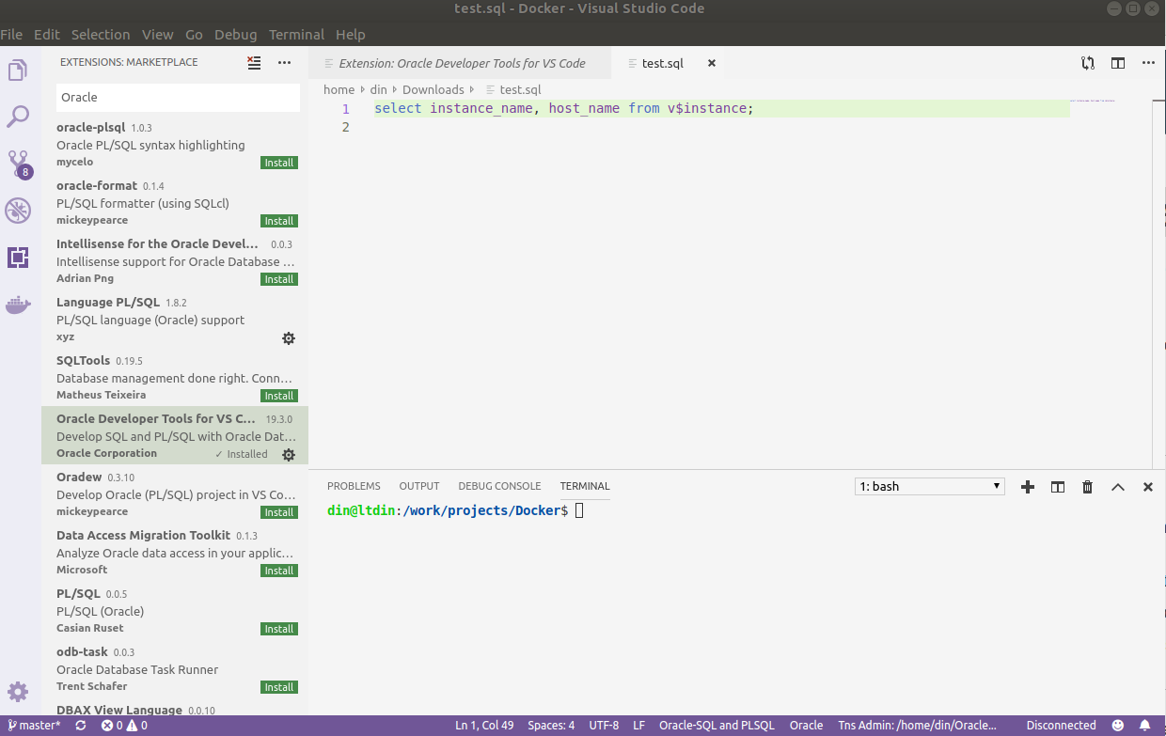
Task: Maximize the terminal panel with the chevron
Action: coord(1117,487)
